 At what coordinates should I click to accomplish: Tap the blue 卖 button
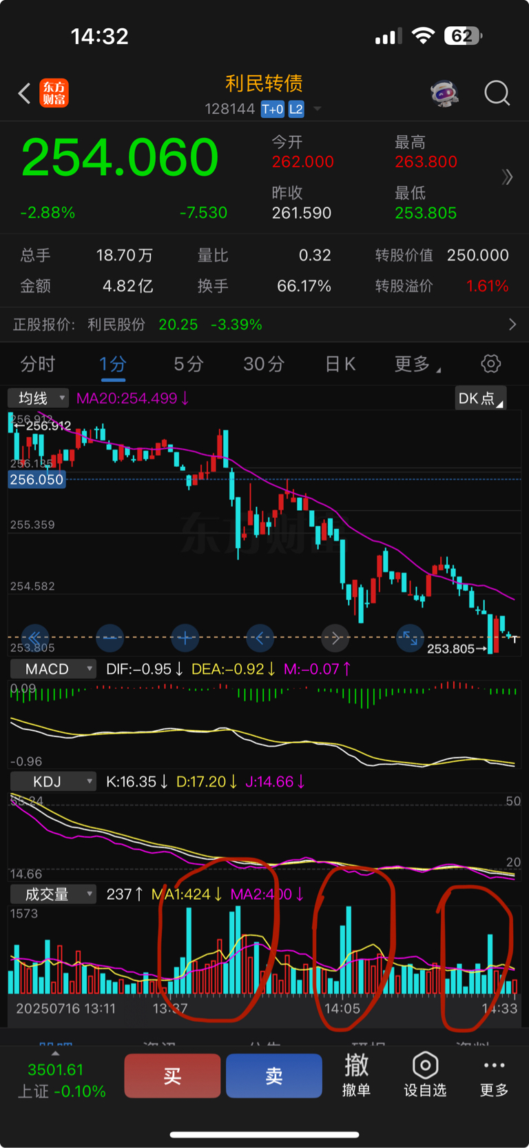tap(274, 1076)
